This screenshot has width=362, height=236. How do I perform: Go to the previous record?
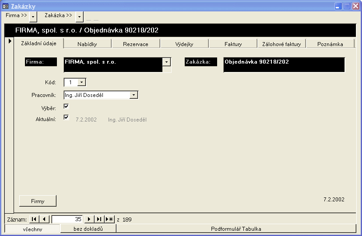click(x=44, y=219)
